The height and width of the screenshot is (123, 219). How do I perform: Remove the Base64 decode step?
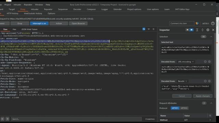point(205,81)
